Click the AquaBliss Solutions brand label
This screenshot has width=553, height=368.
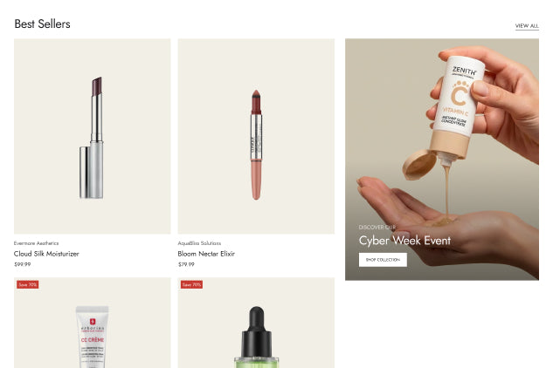(x=199, y=243)
